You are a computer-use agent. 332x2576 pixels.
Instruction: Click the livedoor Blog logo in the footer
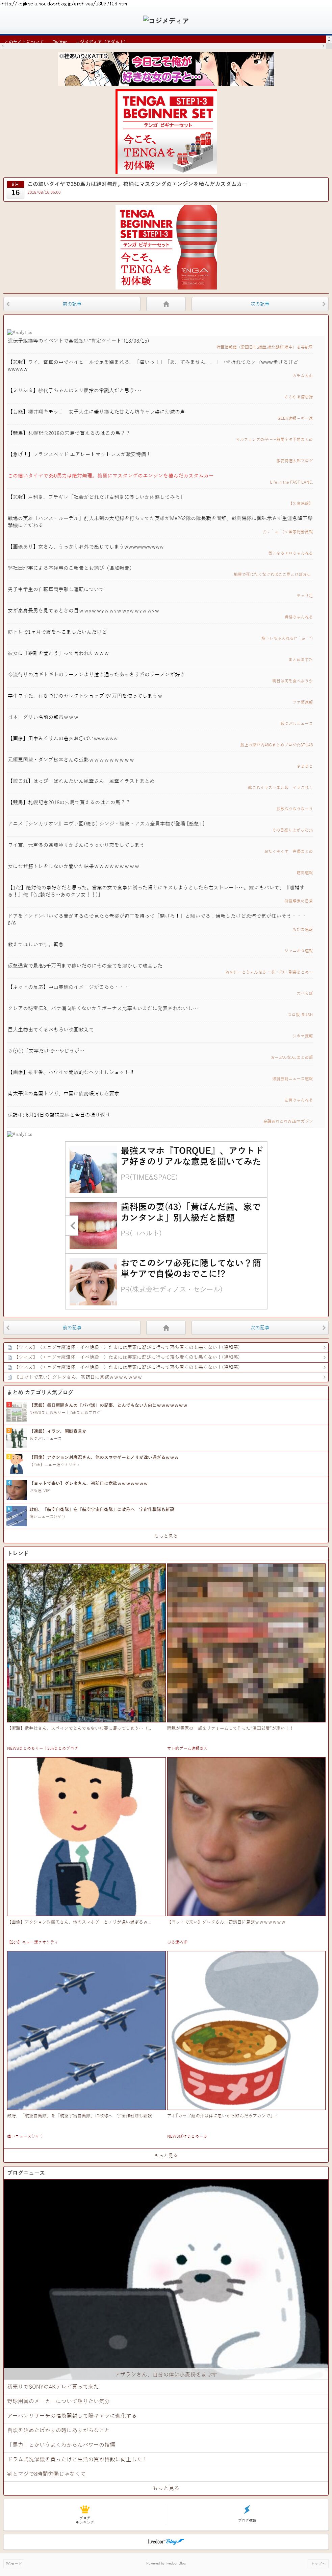166,2541
